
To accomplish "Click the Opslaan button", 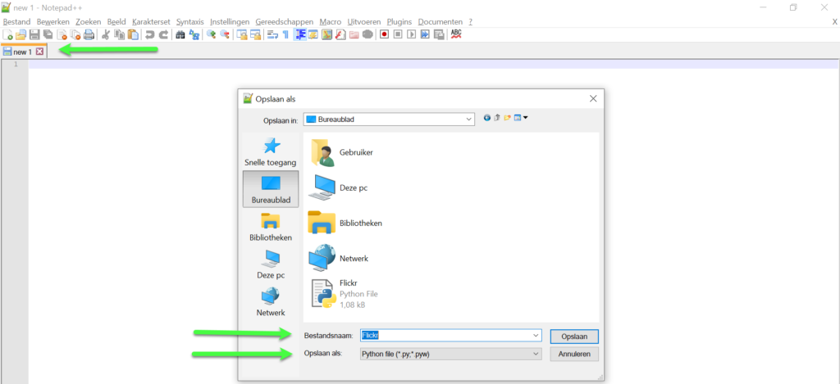I will pos(574,337).
